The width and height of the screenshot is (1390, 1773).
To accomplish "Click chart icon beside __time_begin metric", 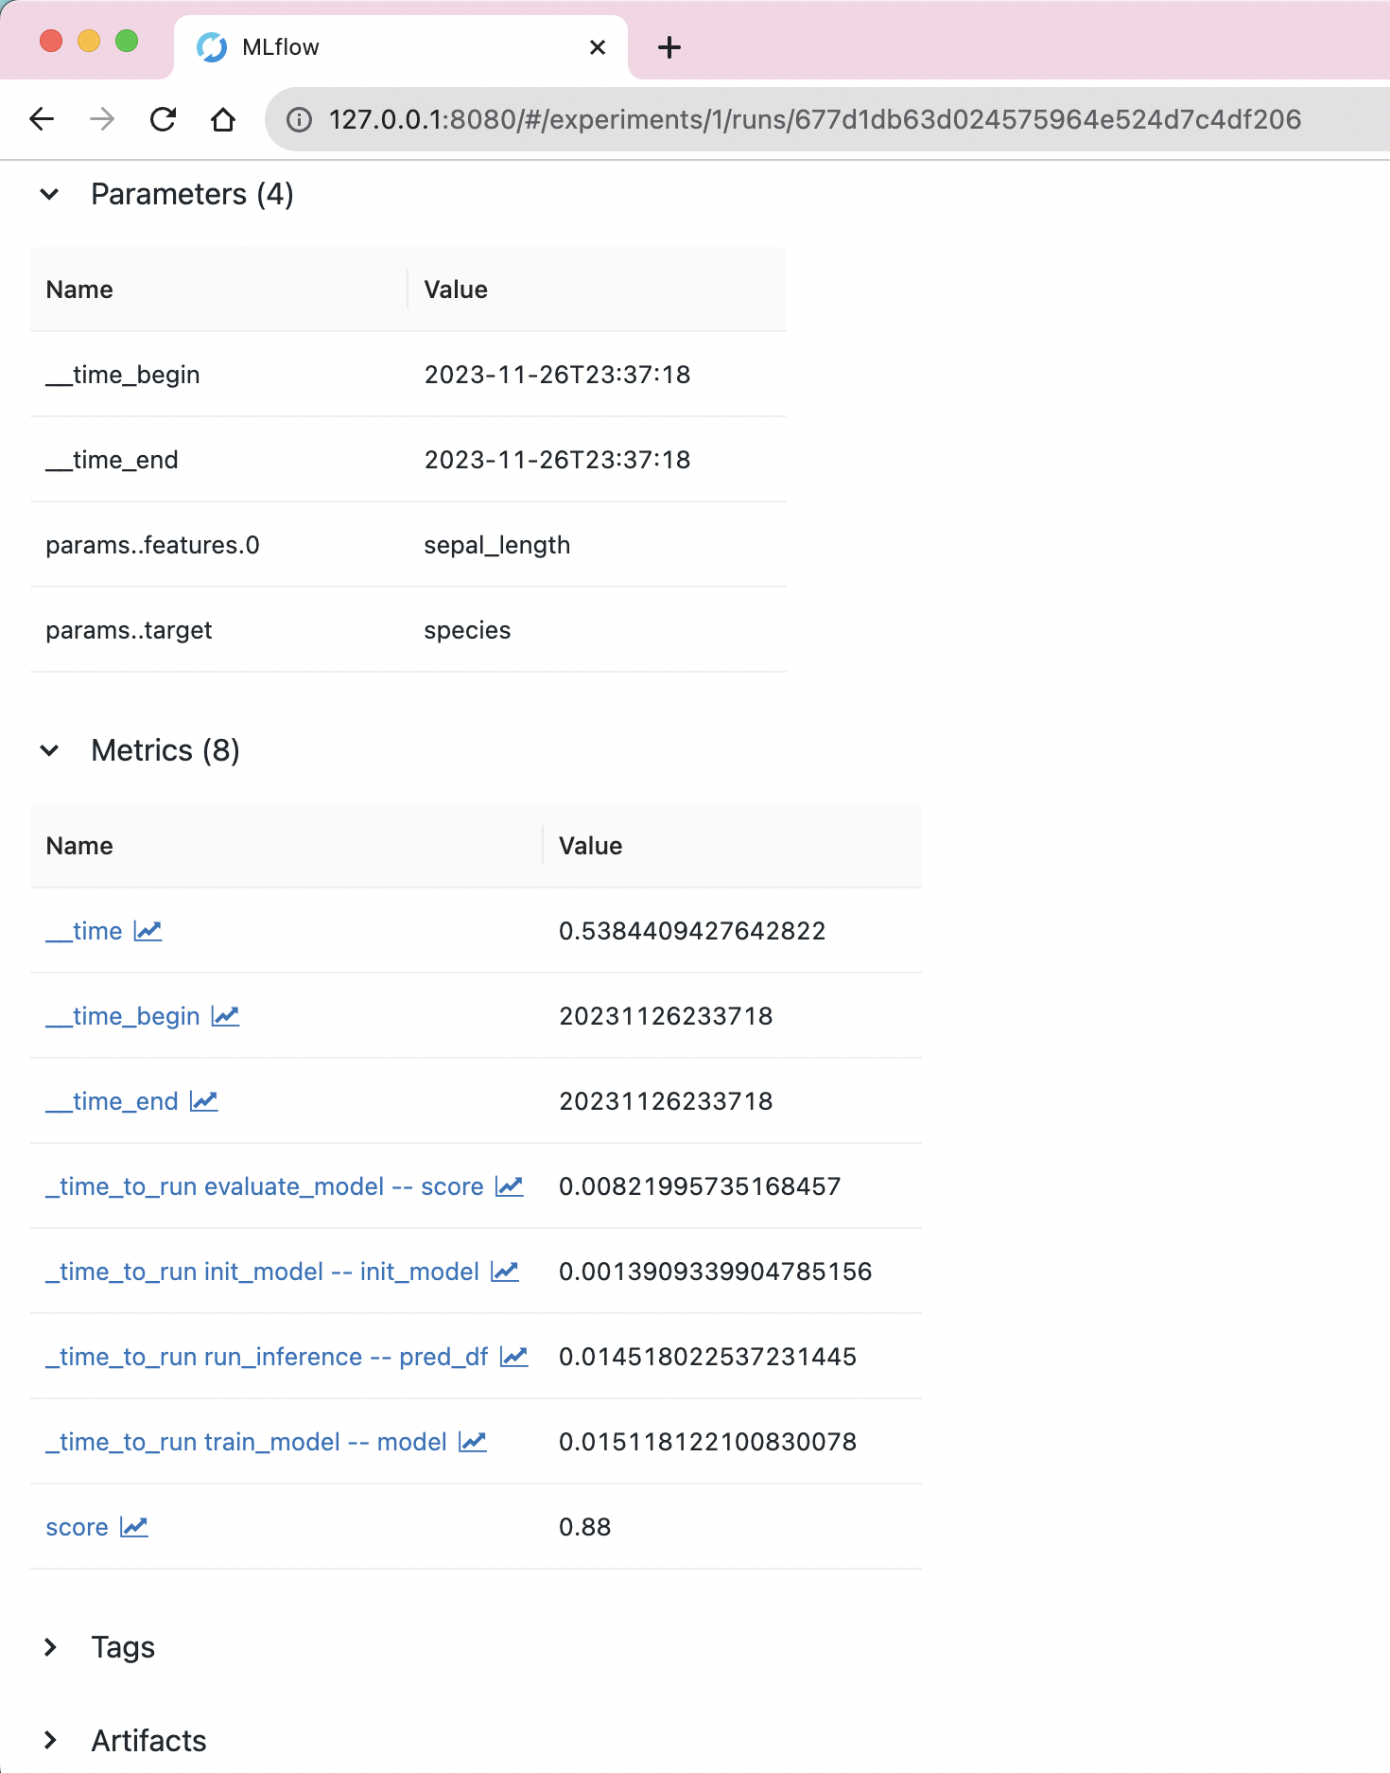I will [225, 1016].
